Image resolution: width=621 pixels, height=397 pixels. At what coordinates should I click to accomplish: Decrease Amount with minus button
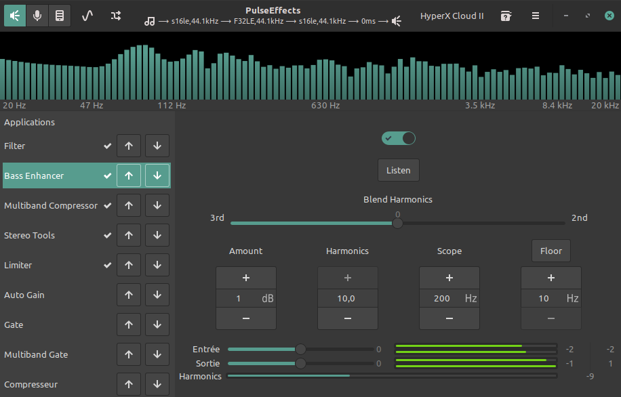246,318
